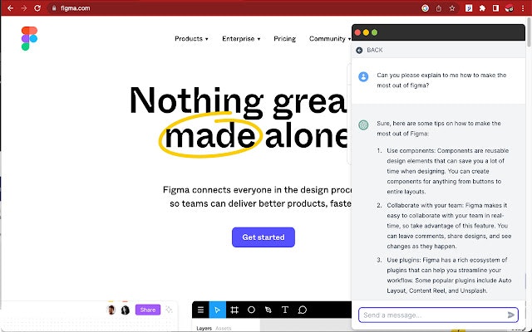This screenshot has height=332, width=532.
Task: Click the male collaborator avatar near Share
Action: pos(111,310)
